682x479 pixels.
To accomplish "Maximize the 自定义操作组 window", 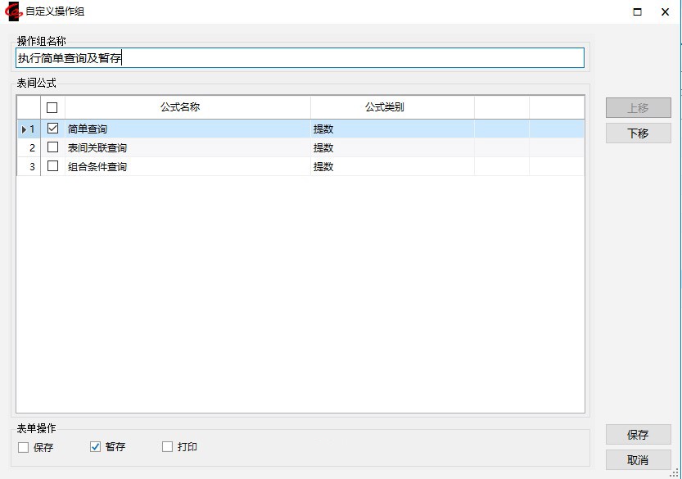I will 637,11.
